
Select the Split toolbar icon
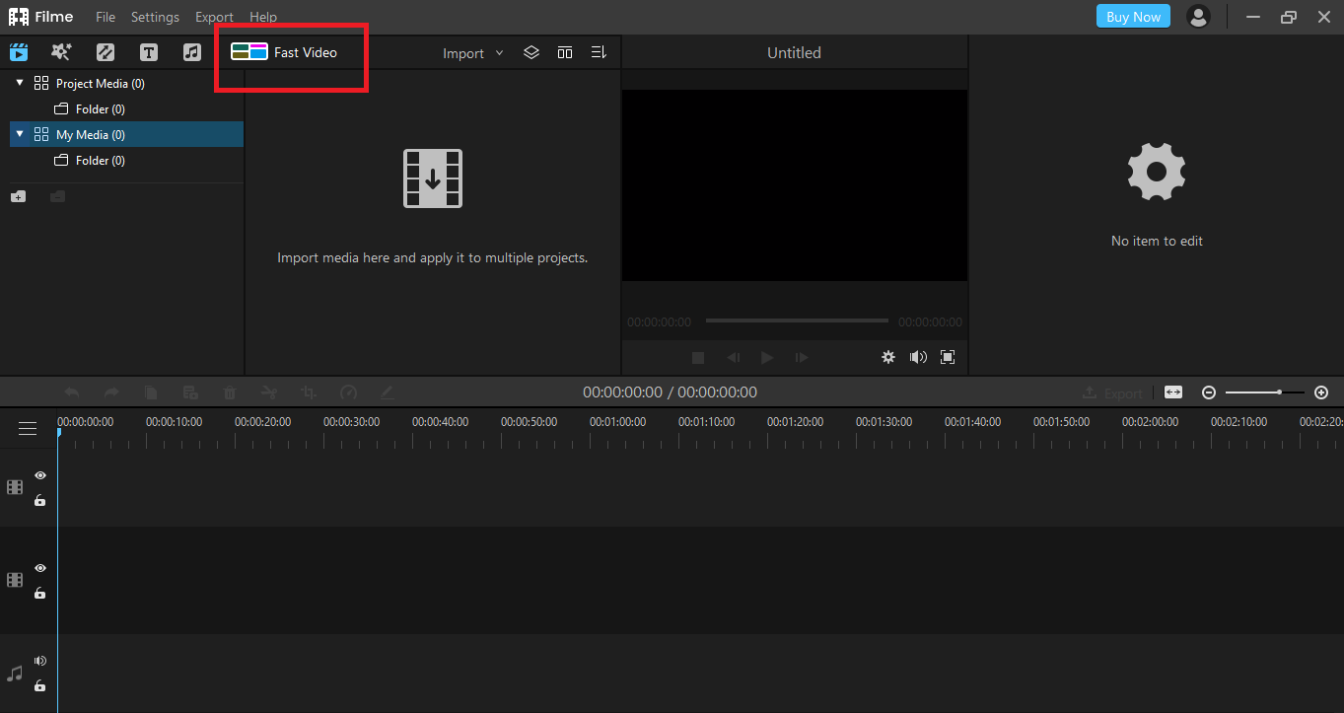(268, 392)
